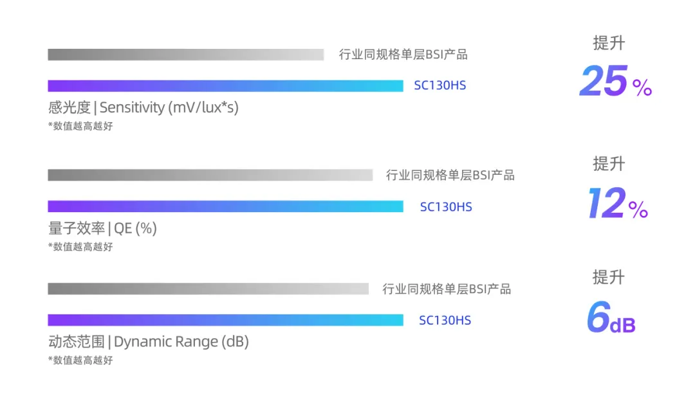Click the 行业同规格单层BSI产品 label beside the Dynamic Range bar
This screenshot has height=394, width=695.
pyautogui.click(x=447, y=289)
